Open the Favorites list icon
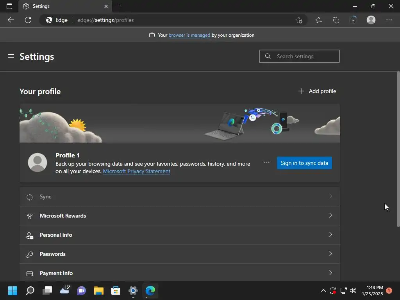Image resolution: width=400 pixels, height=300 pixels. (319, 20)
